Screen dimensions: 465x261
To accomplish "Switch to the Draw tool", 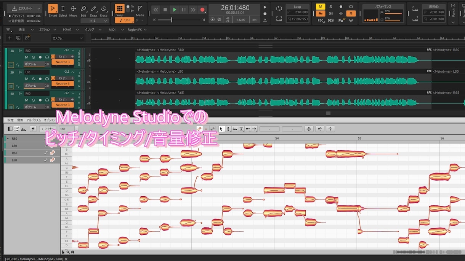I will coord(93,9).
